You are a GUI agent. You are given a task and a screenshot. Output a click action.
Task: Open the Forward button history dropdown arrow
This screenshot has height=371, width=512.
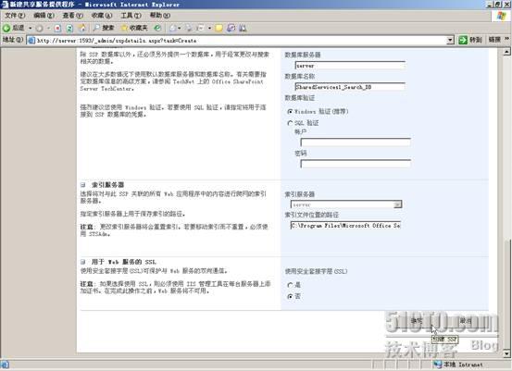[48, 29]
